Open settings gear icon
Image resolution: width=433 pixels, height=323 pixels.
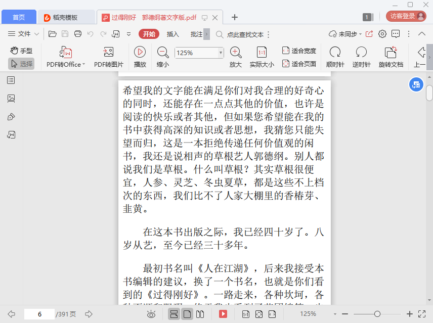coord(382,34)
